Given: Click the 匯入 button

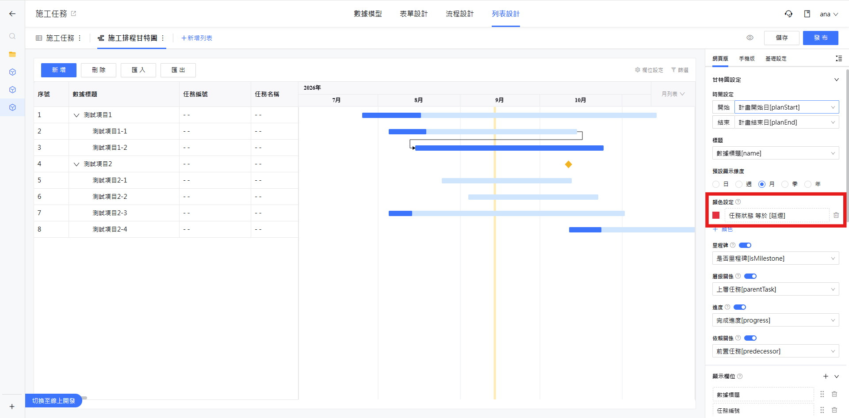Looking at the screenshot, I should pyautogui.click(x=138, y=70).
